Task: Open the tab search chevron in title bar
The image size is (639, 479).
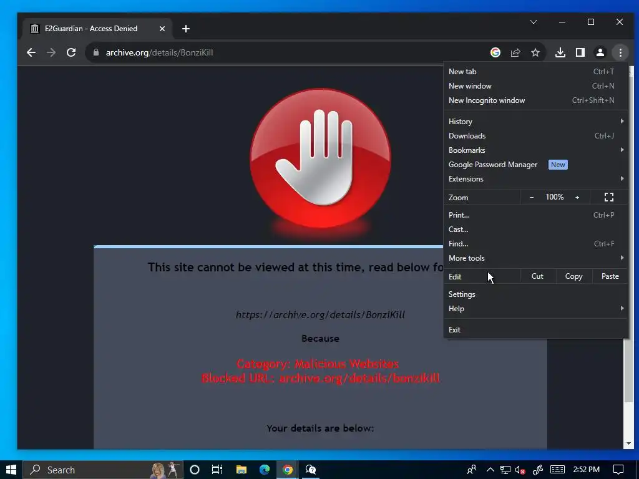Action: click(534, 22)
